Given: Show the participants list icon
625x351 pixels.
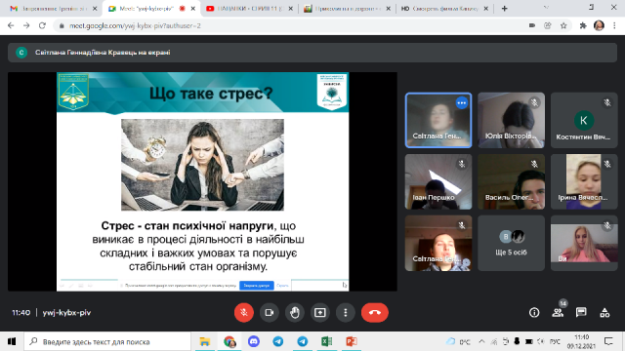Looking at the screenshot, I should click(x=558, y=313).
